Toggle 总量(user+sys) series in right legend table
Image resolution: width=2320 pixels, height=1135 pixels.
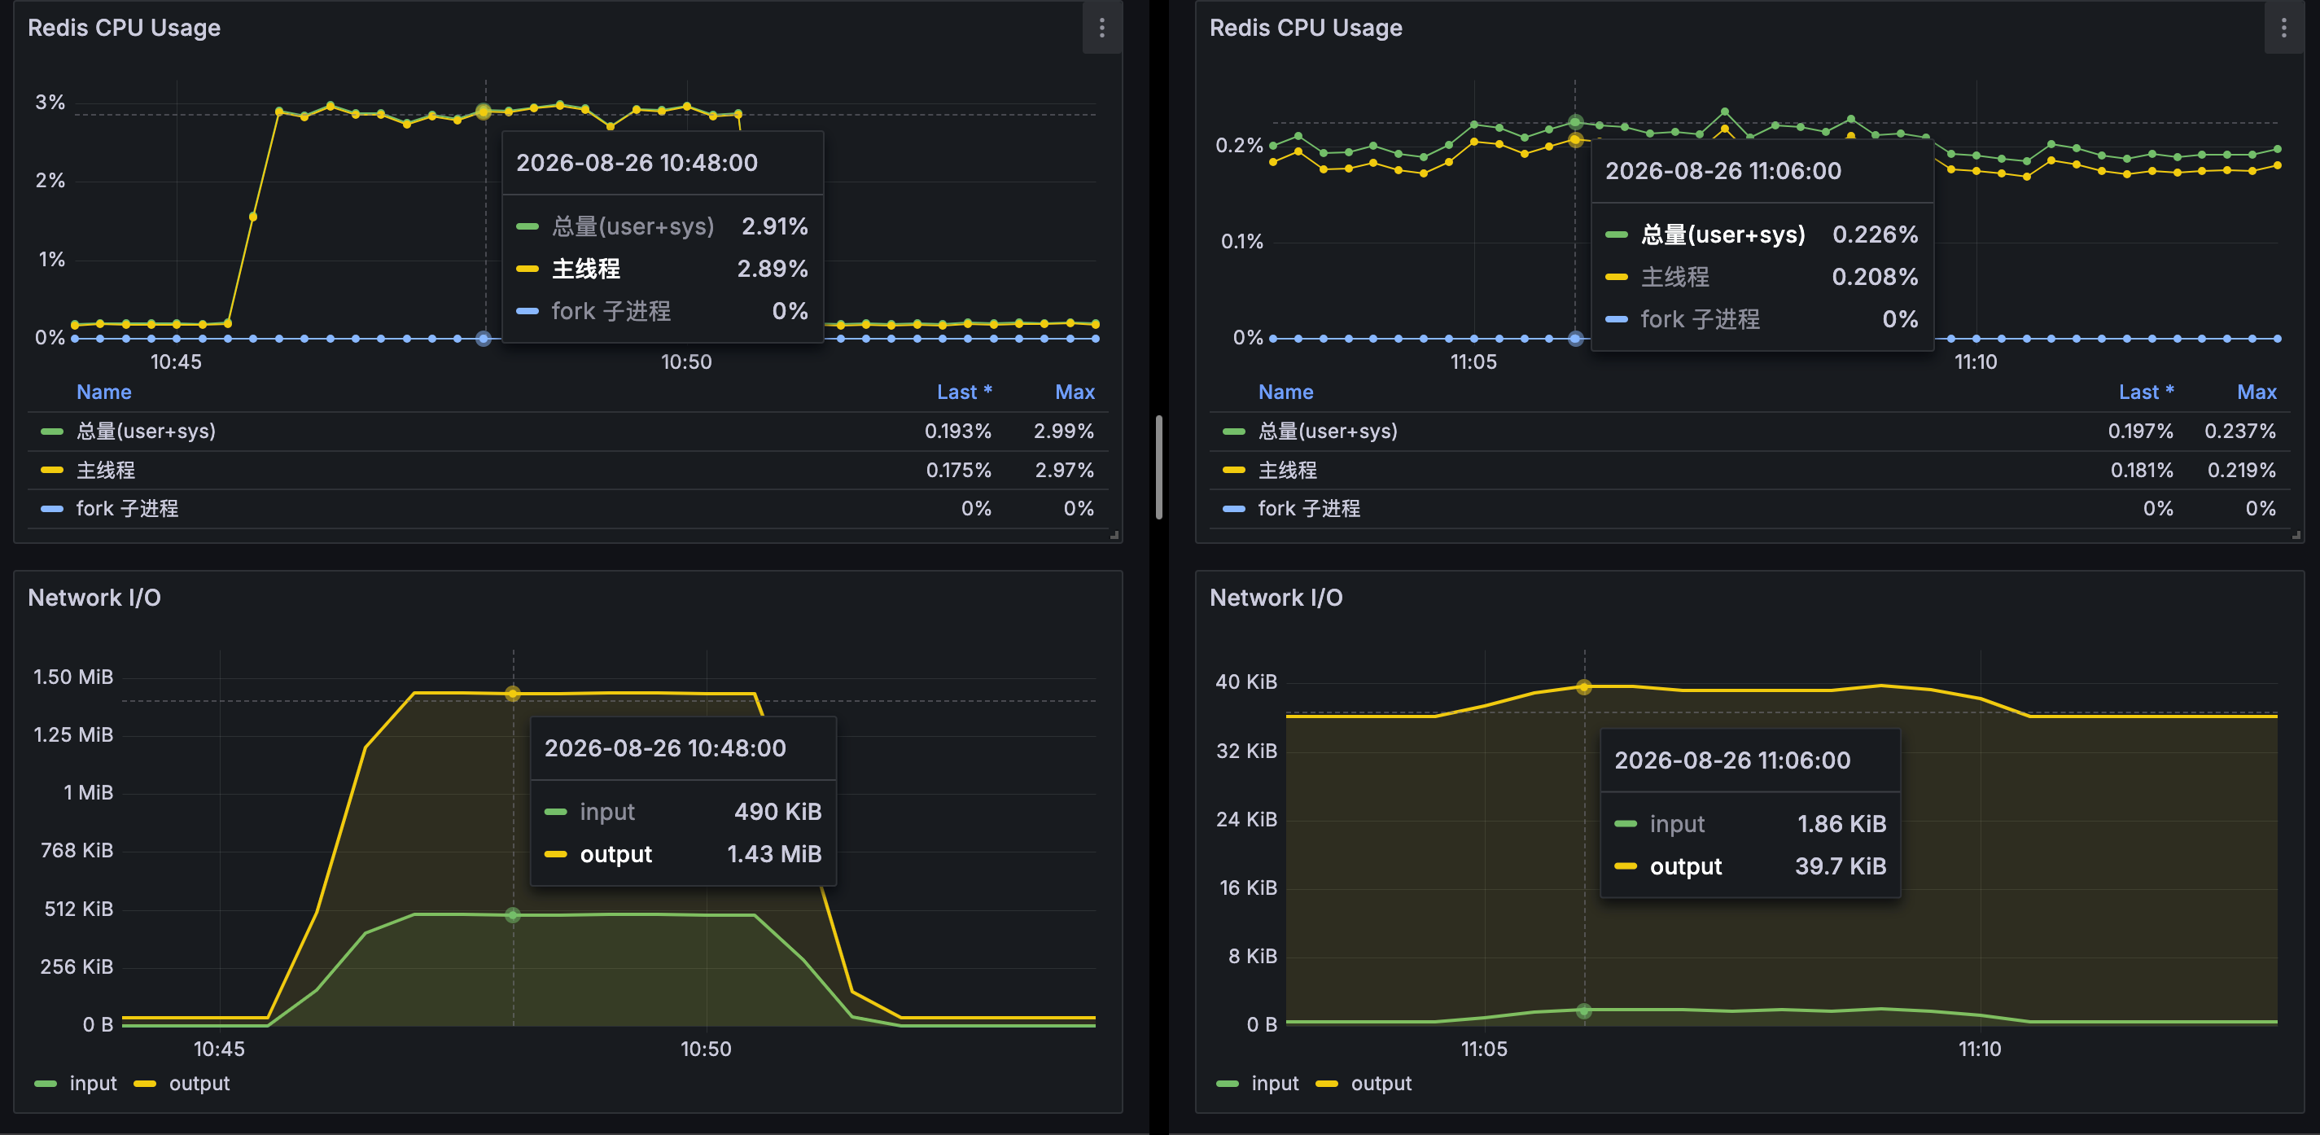[1328, 432]
